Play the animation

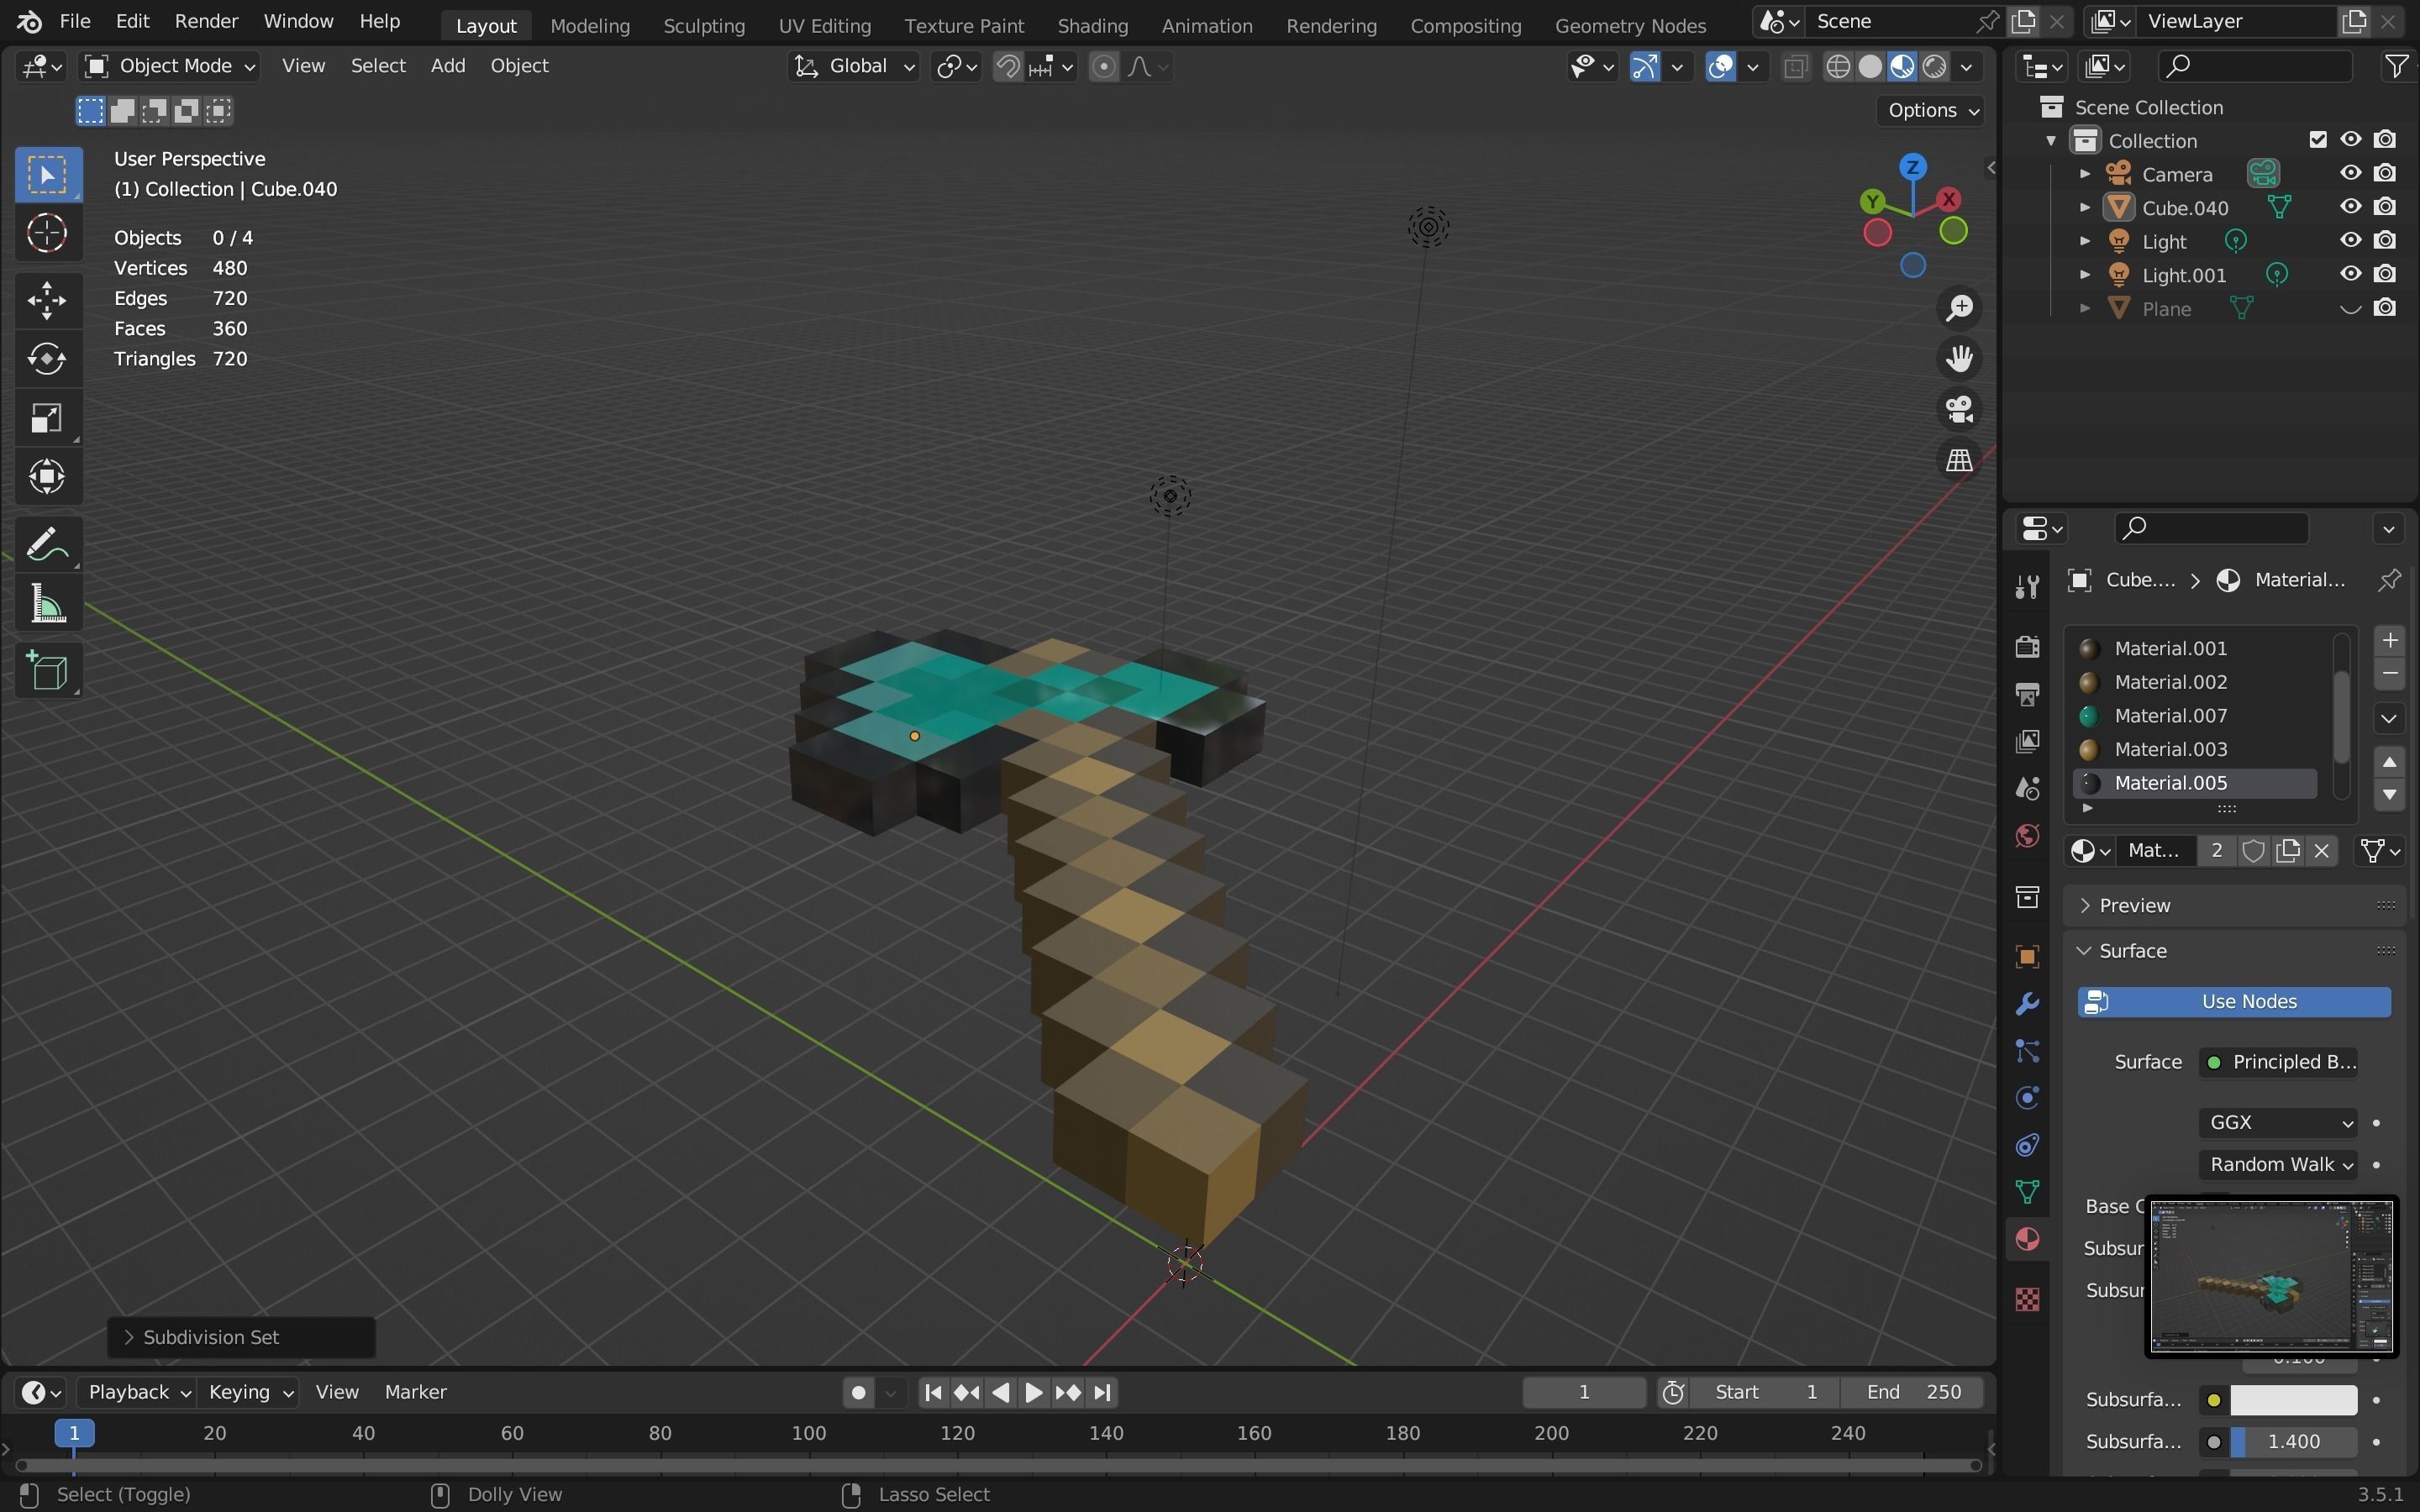1034,1393
